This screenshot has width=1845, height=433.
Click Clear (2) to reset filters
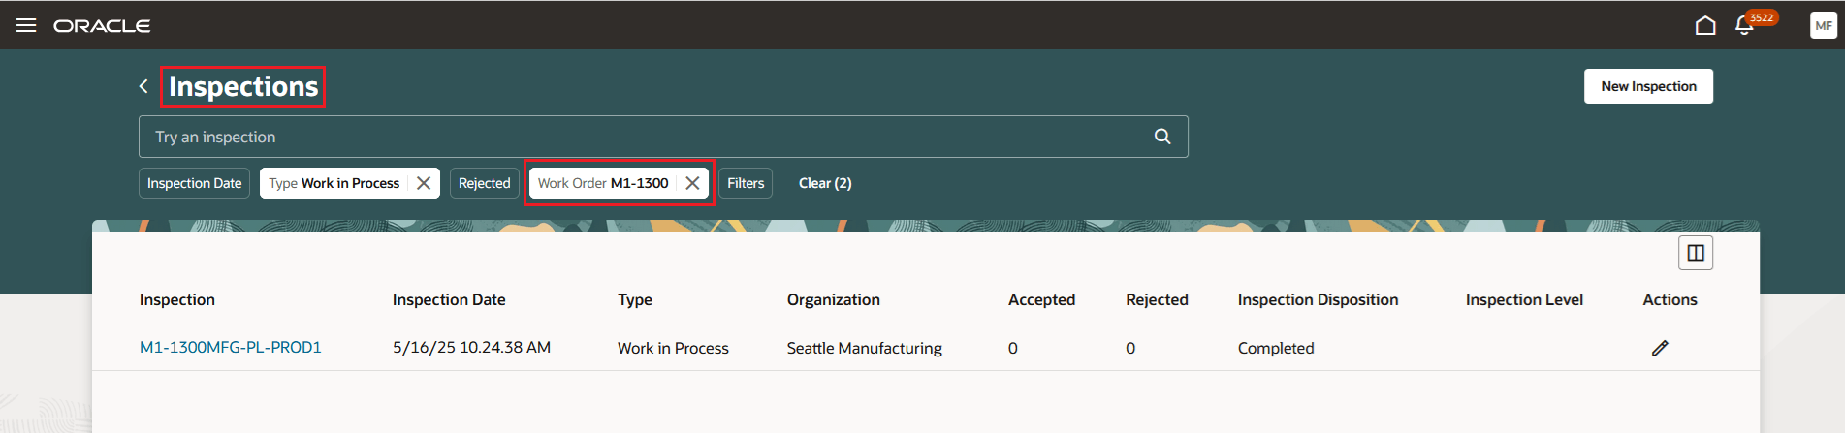coord(825,183)
